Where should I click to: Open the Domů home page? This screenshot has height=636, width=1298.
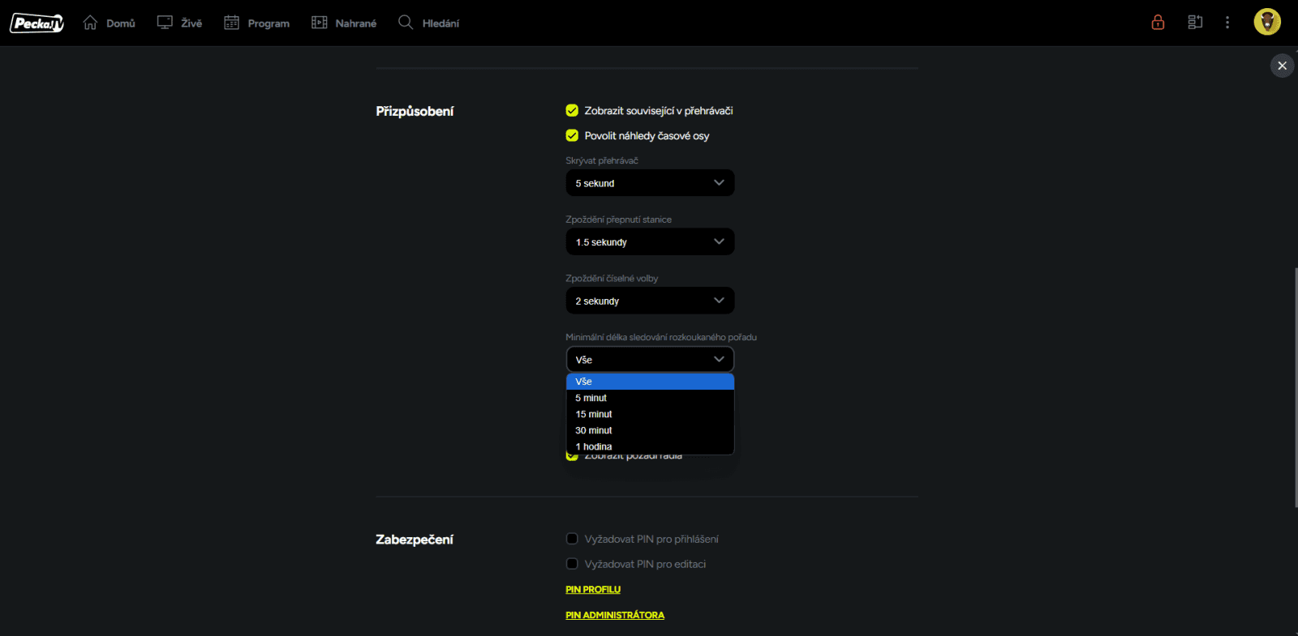point(110,23)
